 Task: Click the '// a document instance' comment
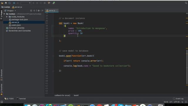pos(72,18)
